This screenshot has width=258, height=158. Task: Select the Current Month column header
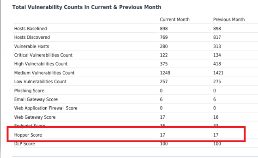175,19
